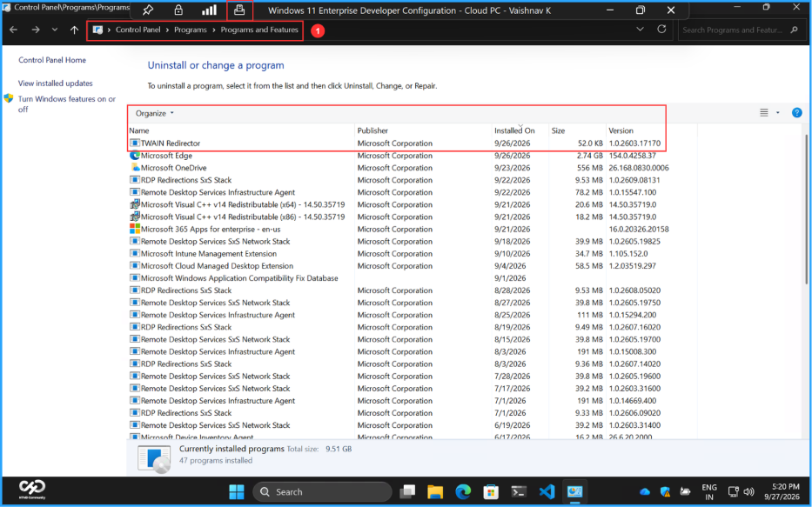The image size is (812, 507).
Task: Open Microsoft Store from the taskbar
Action: click(490, 491)
